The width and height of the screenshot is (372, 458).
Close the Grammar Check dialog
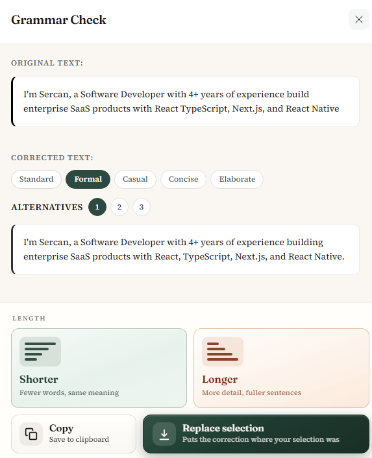pyautogui.click(x=358, y=19)
